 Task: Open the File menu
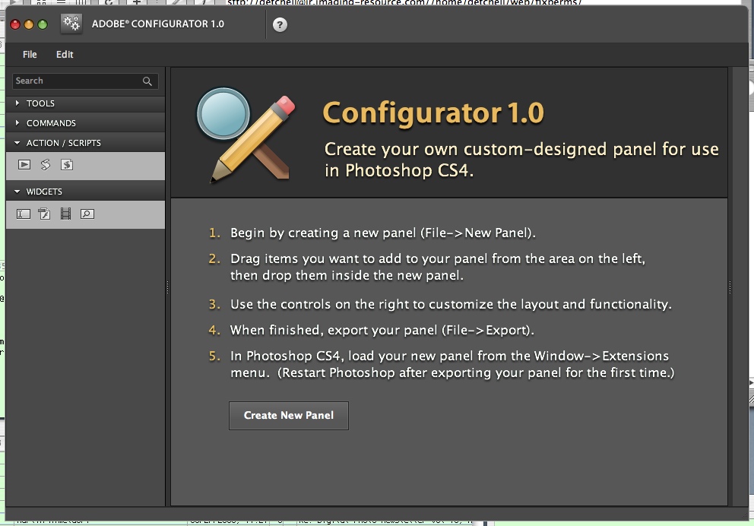30,55
